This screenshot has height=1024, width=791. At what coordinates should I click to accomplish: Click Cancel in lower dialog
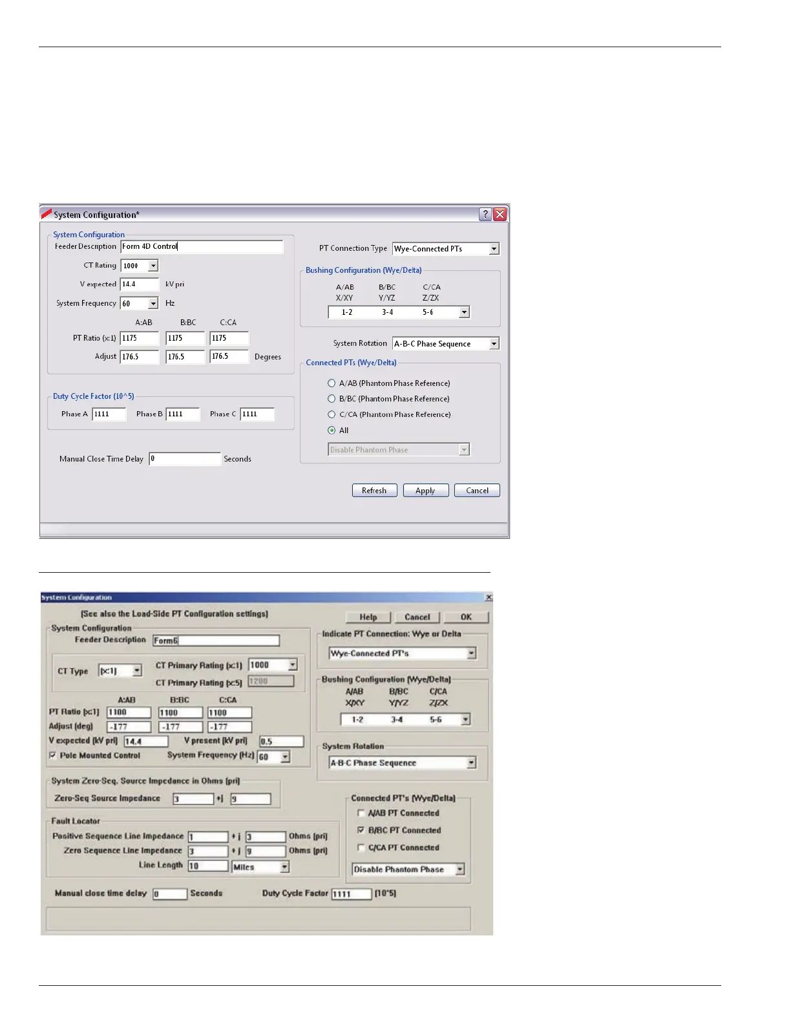(x=417, y=617)
